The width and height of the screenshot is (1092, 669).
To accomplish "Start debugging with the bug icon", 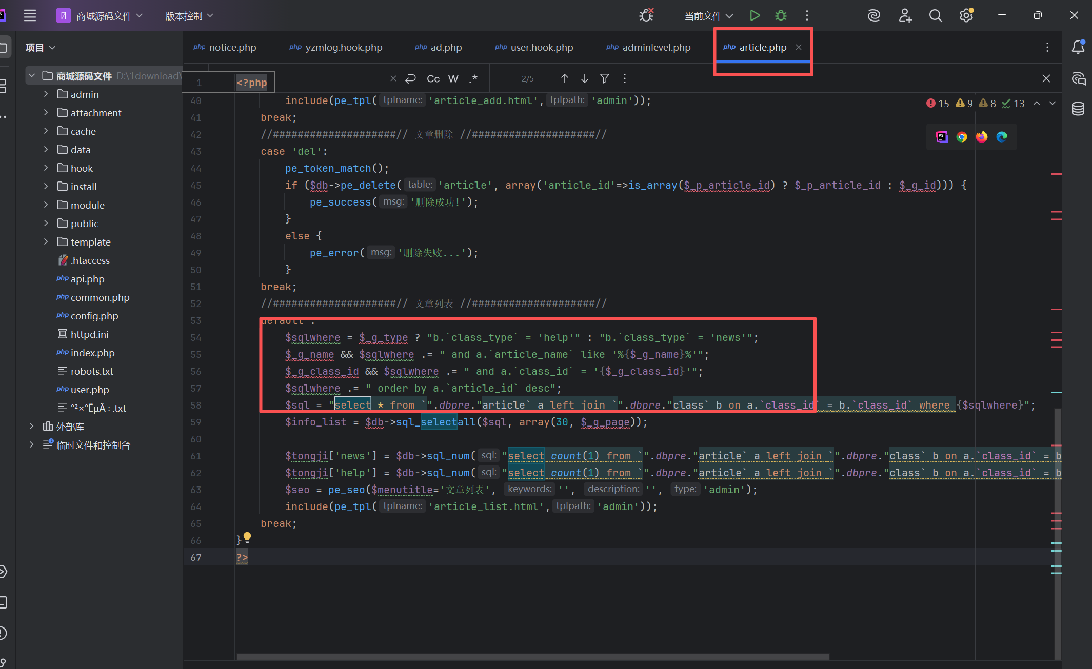I will [x=781, y=15].
